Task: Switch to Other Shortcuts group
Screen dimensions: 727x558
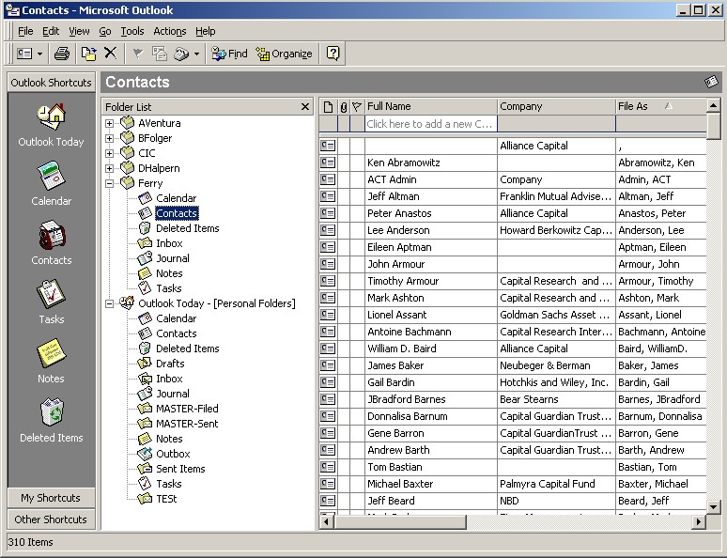Action: click(51, 519)
